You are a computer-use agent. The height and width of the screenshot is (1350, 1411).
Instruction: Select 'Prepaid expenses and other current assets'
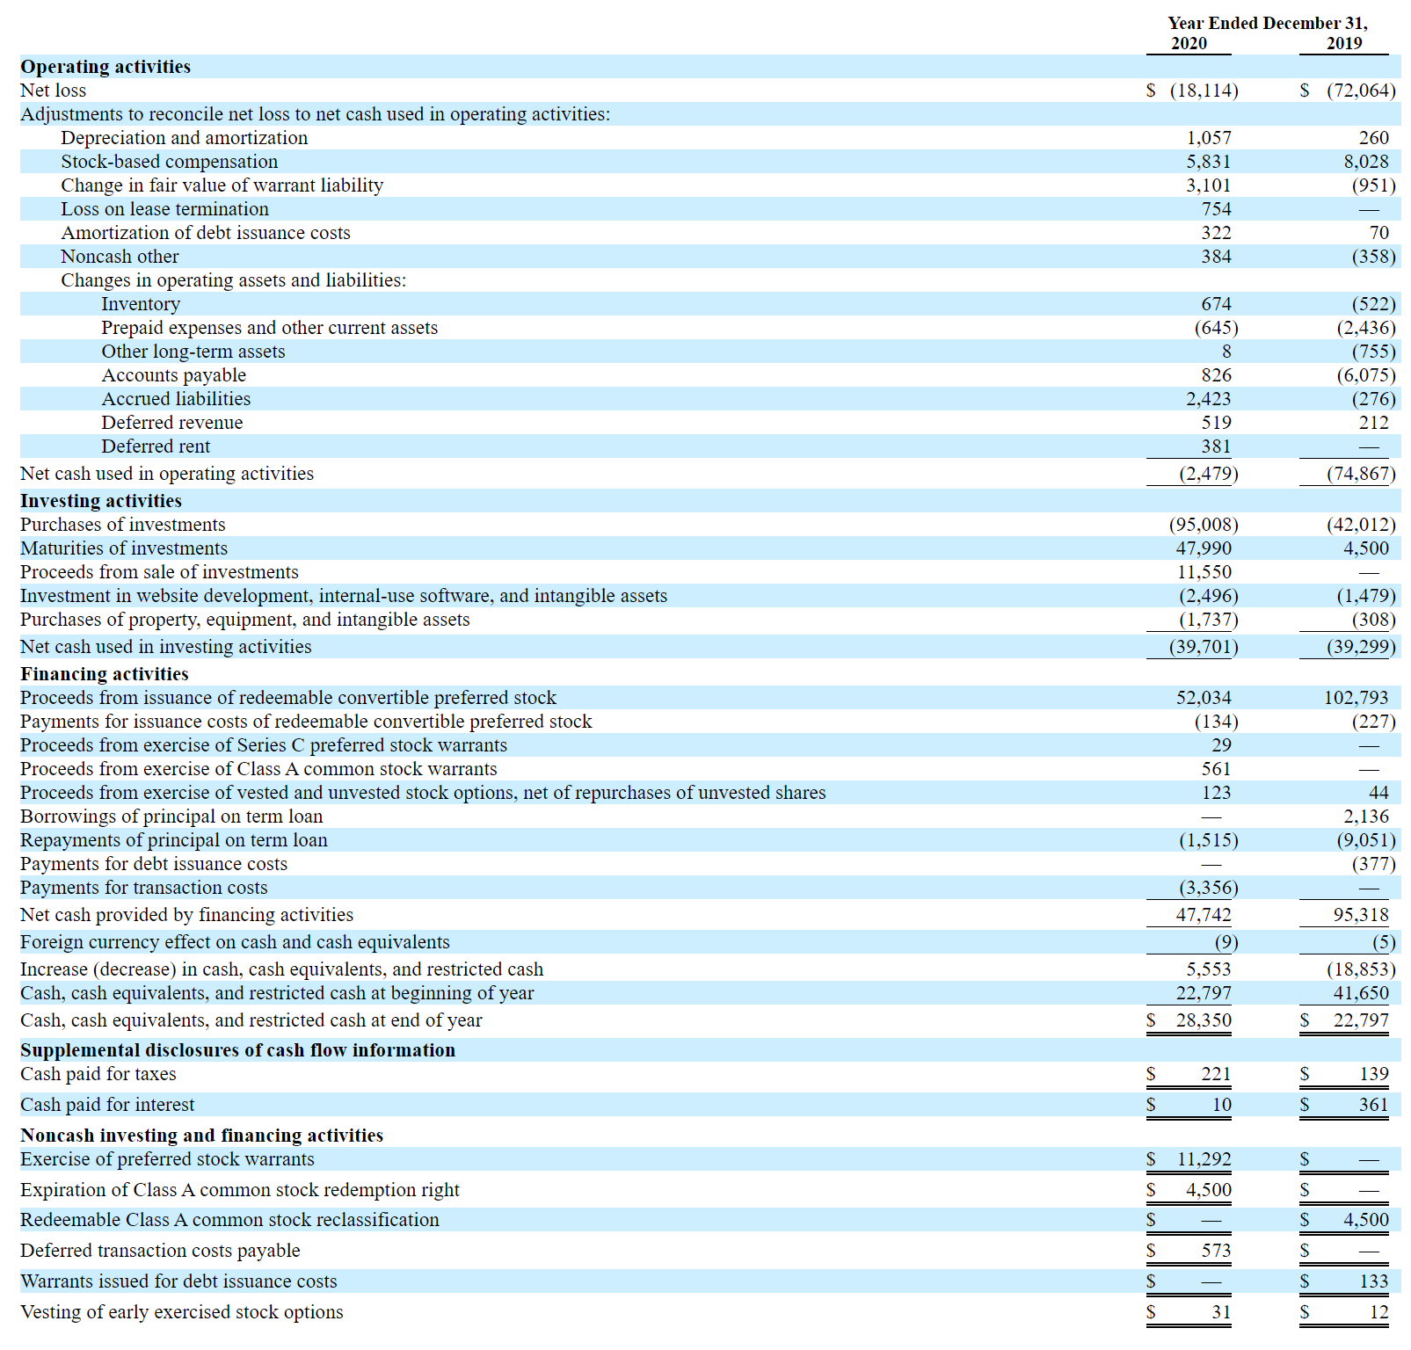pyautogui.click(x=270, y=328)
